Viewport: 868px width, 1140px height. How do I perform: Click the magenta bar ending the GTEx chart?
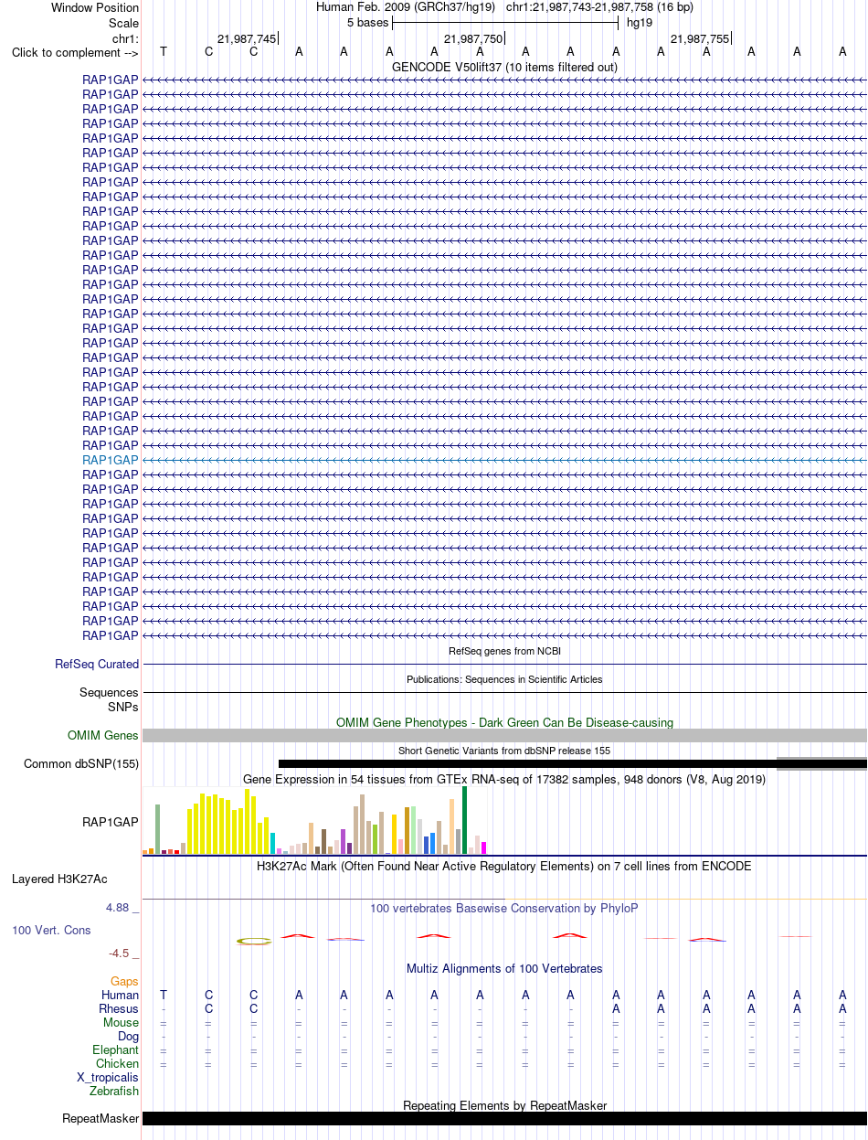click(x=484, y=847)
